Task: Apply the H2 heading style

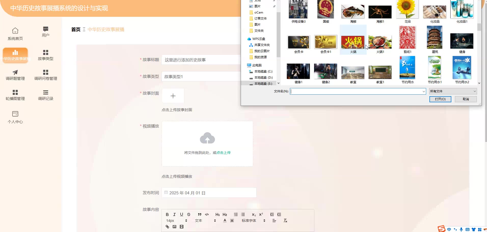Action: coord(225,214)
